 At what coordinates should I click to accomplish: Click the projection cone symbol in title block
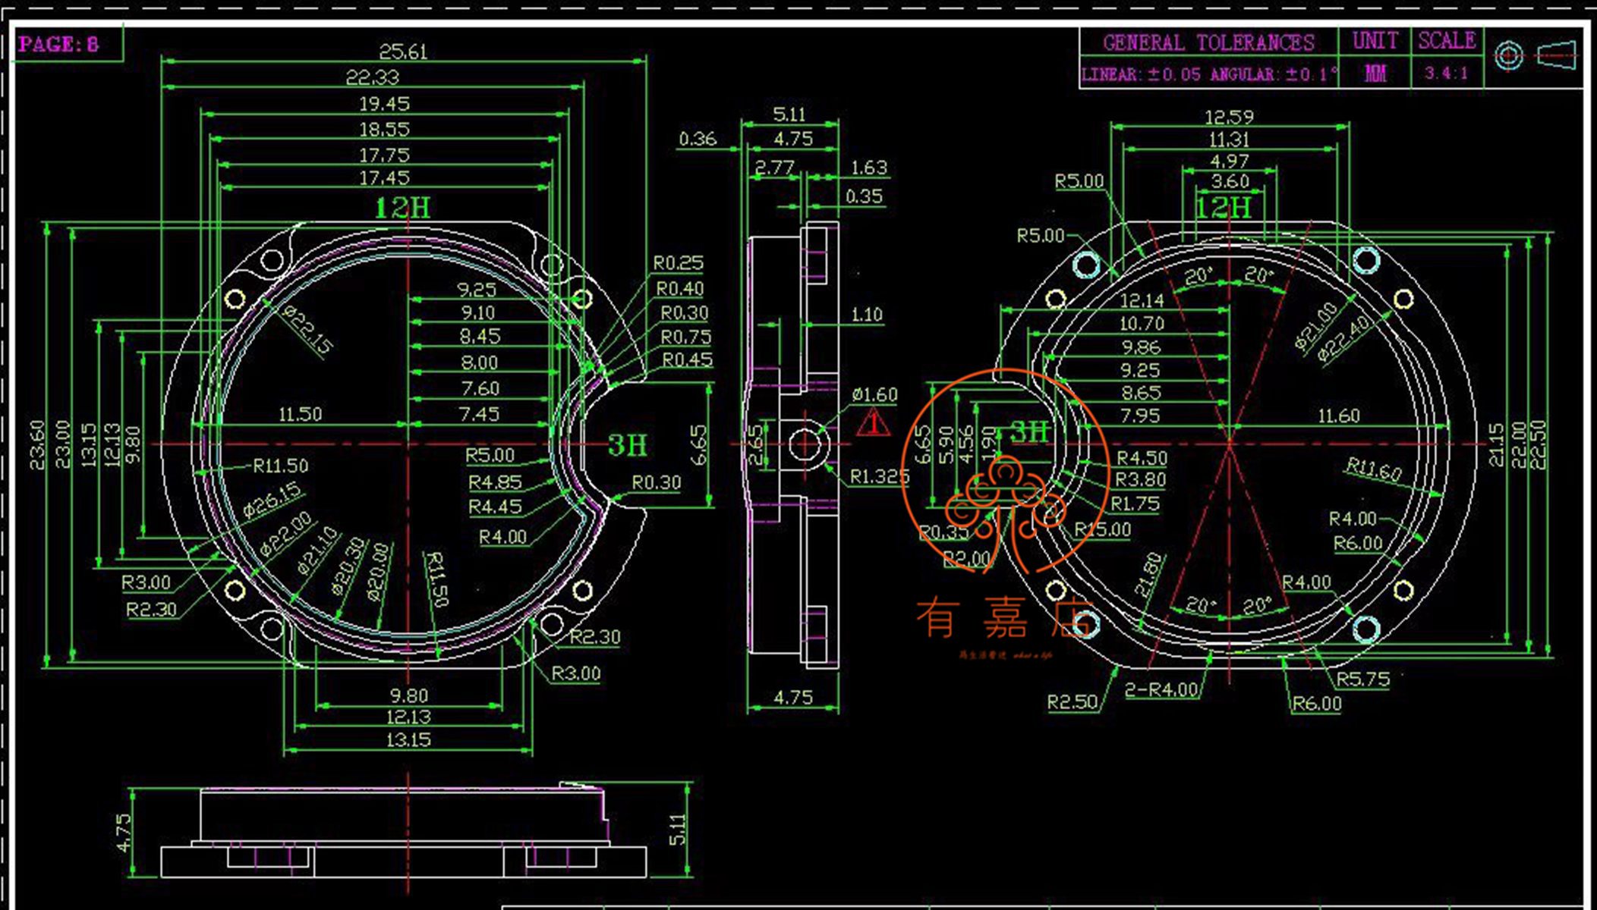pos(1557,56)
